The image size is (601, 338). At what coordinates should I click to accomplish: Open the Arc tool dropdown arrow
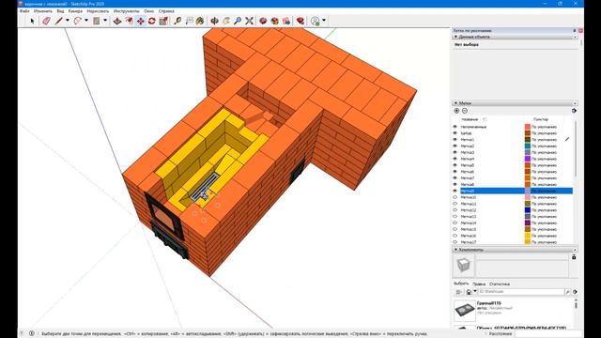(x=86, y=21)
